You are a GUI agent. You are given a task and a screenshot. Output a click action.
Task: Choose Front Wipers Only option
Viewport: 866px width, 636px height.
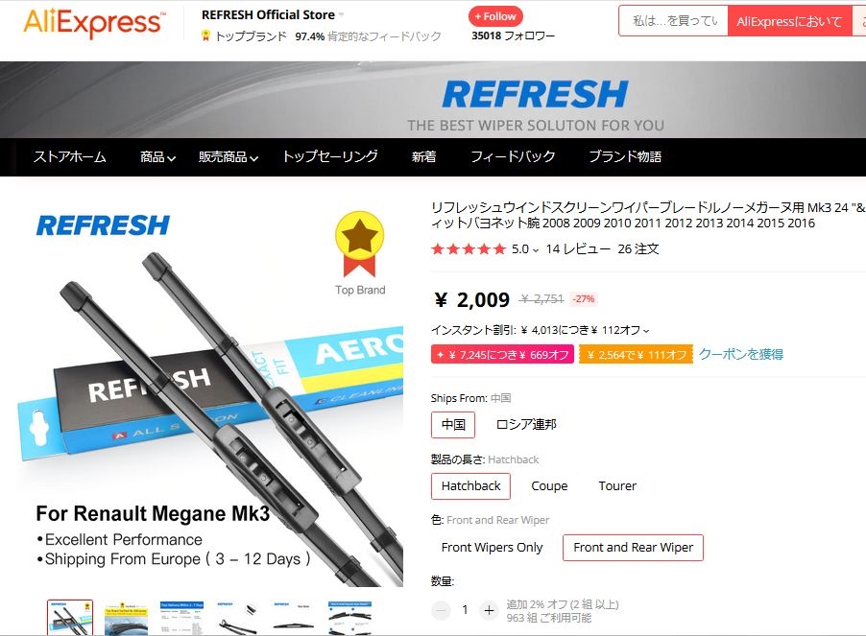(x=492, y=548)
